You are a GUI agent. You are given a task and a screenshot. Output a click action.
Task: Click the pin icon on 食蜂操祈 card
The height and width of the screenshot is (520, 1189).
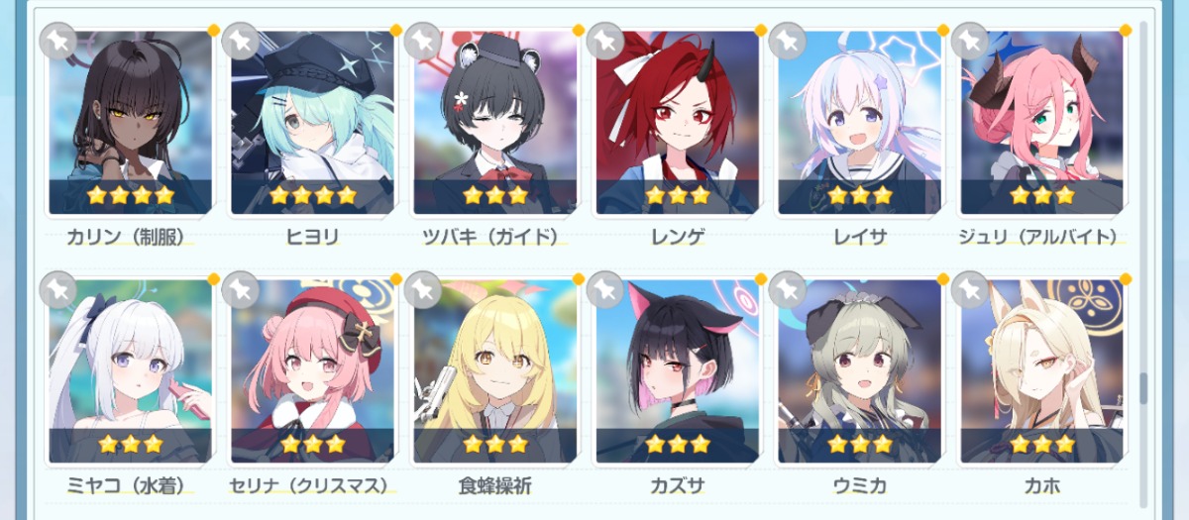[423, 289]
